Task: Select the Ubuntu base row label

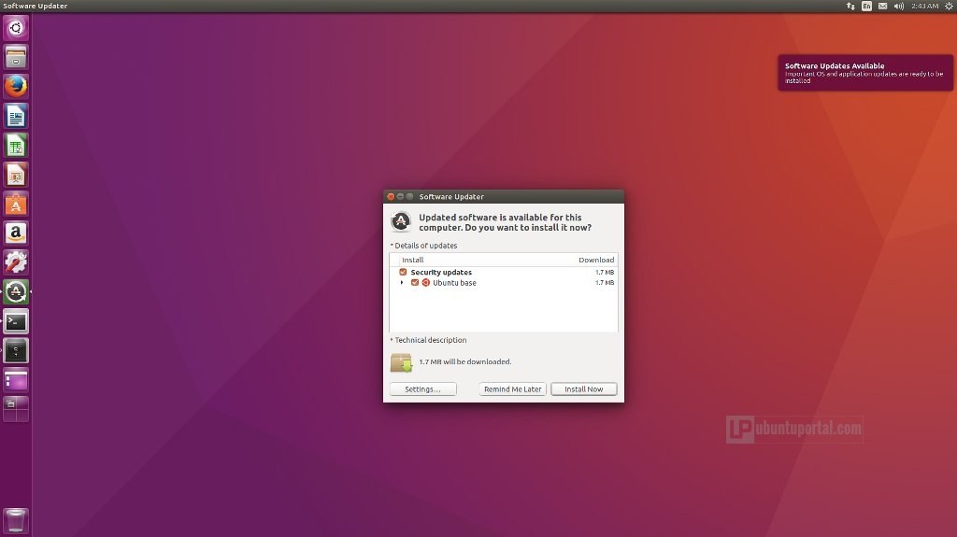Action: click(455, 283)
